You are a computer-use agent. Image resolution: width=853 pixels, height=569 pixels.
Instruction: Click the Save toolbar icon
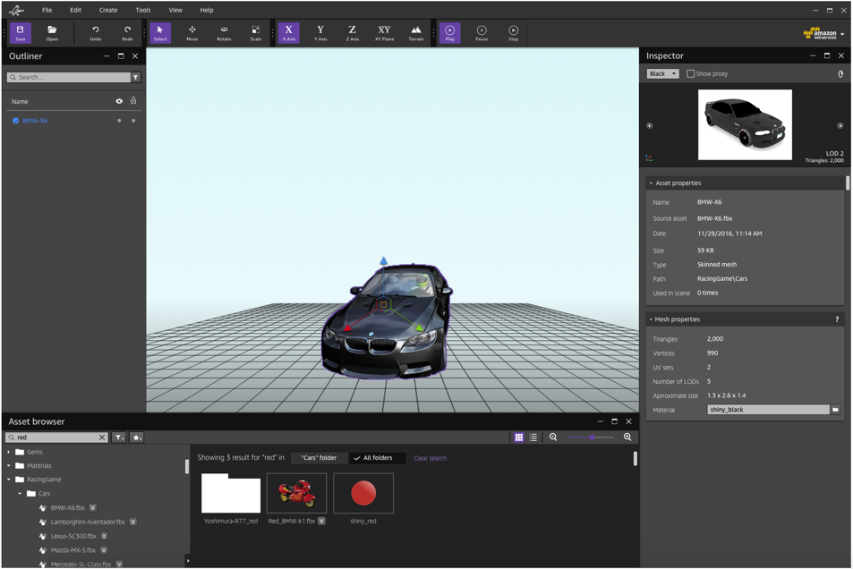coord(20,32)
